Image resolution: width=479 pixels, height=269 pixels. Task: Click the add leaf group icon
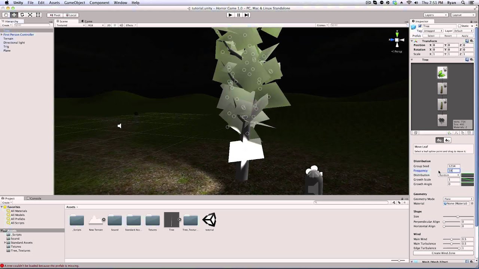coord(449,133)
